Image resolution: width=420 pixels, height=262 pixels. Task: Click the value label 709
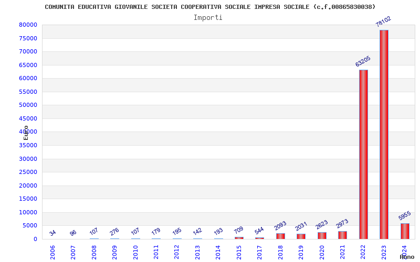[238, 230]
